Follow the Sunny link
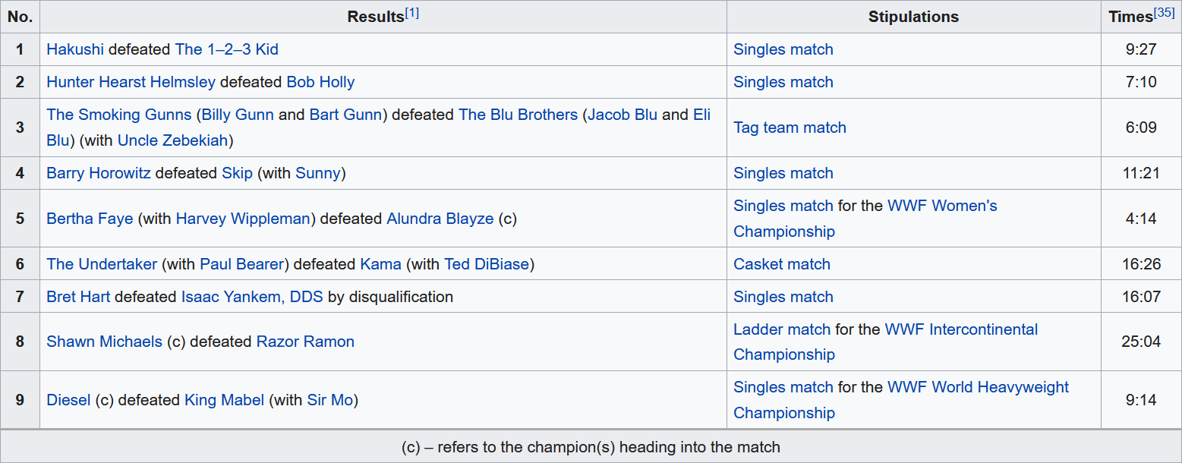Image resolution: width=1182 pixels, height=463 pixels. click(x=317, y=173)
